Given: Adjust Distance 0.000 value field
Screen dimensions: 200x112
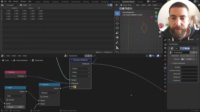Looking at the screenshot, I should (x=189, y=59).
